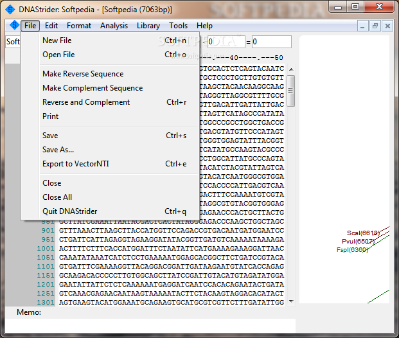Minimize the inner Softpedia document window
This screenshot has width=399, height=338.
coord(362,26)
